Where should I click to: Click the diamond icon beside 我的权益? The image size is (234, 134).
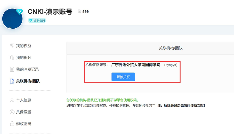pos(12,46)
